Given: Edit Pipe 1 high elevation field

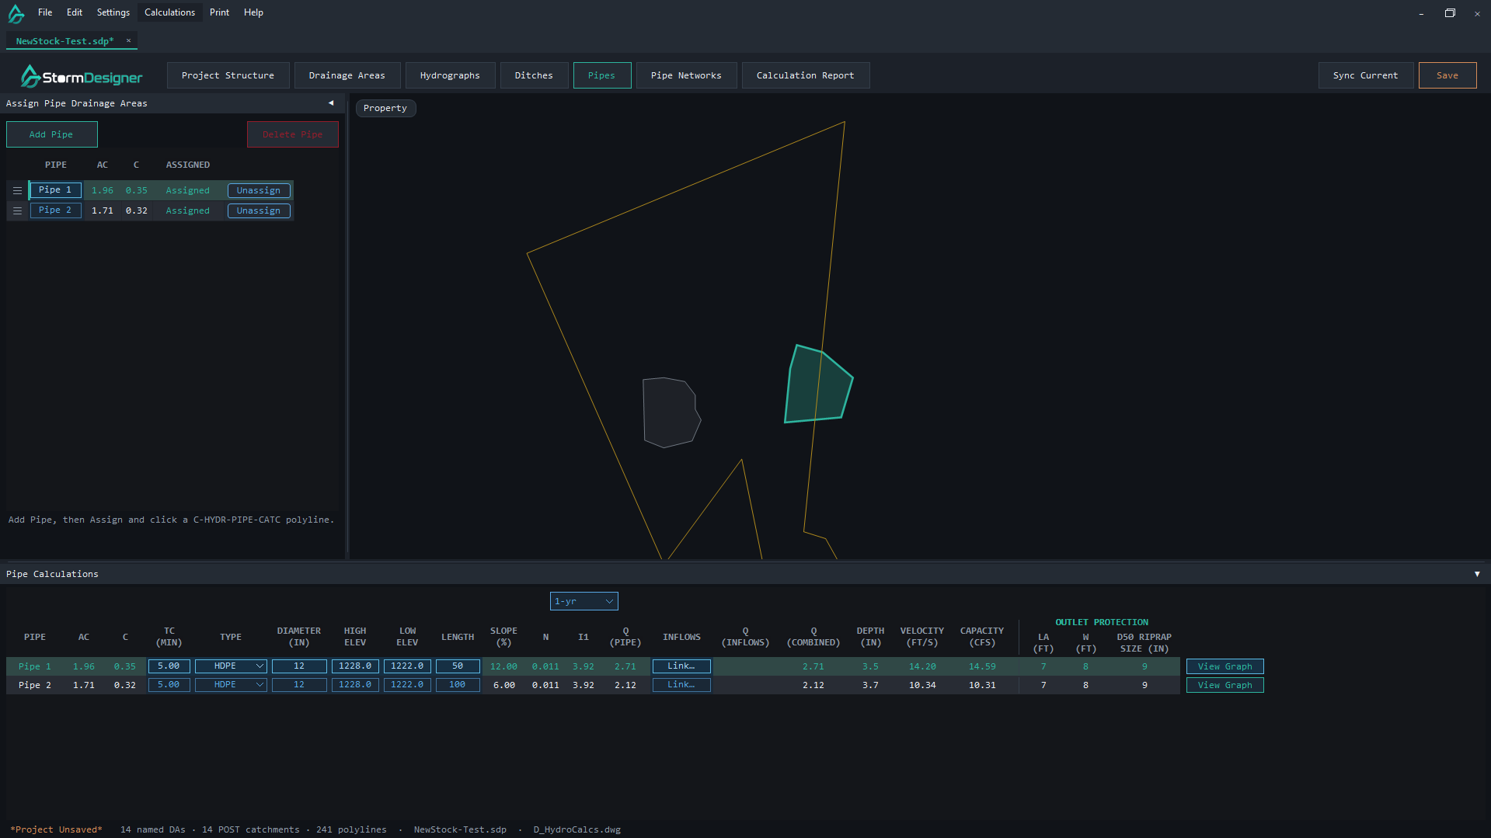Looking at the screenshot, I should point(355,666).
